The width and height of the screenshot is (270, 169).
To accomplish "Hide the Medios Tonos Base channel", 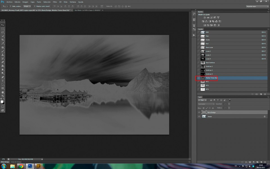I will pyautogui.click(x=199, y=78).
